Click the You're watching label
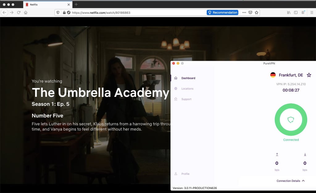This screenshot has height=193, width=316. (47, 81)
